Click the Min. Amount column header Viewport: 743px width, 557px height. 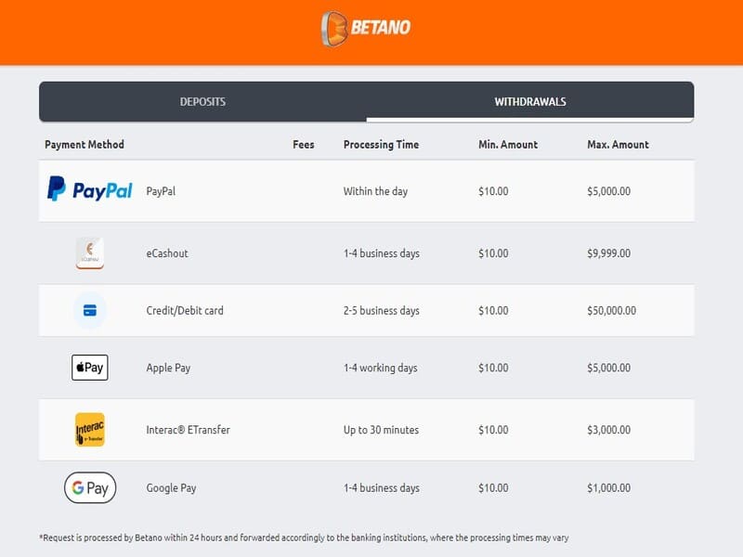point(508,145)
